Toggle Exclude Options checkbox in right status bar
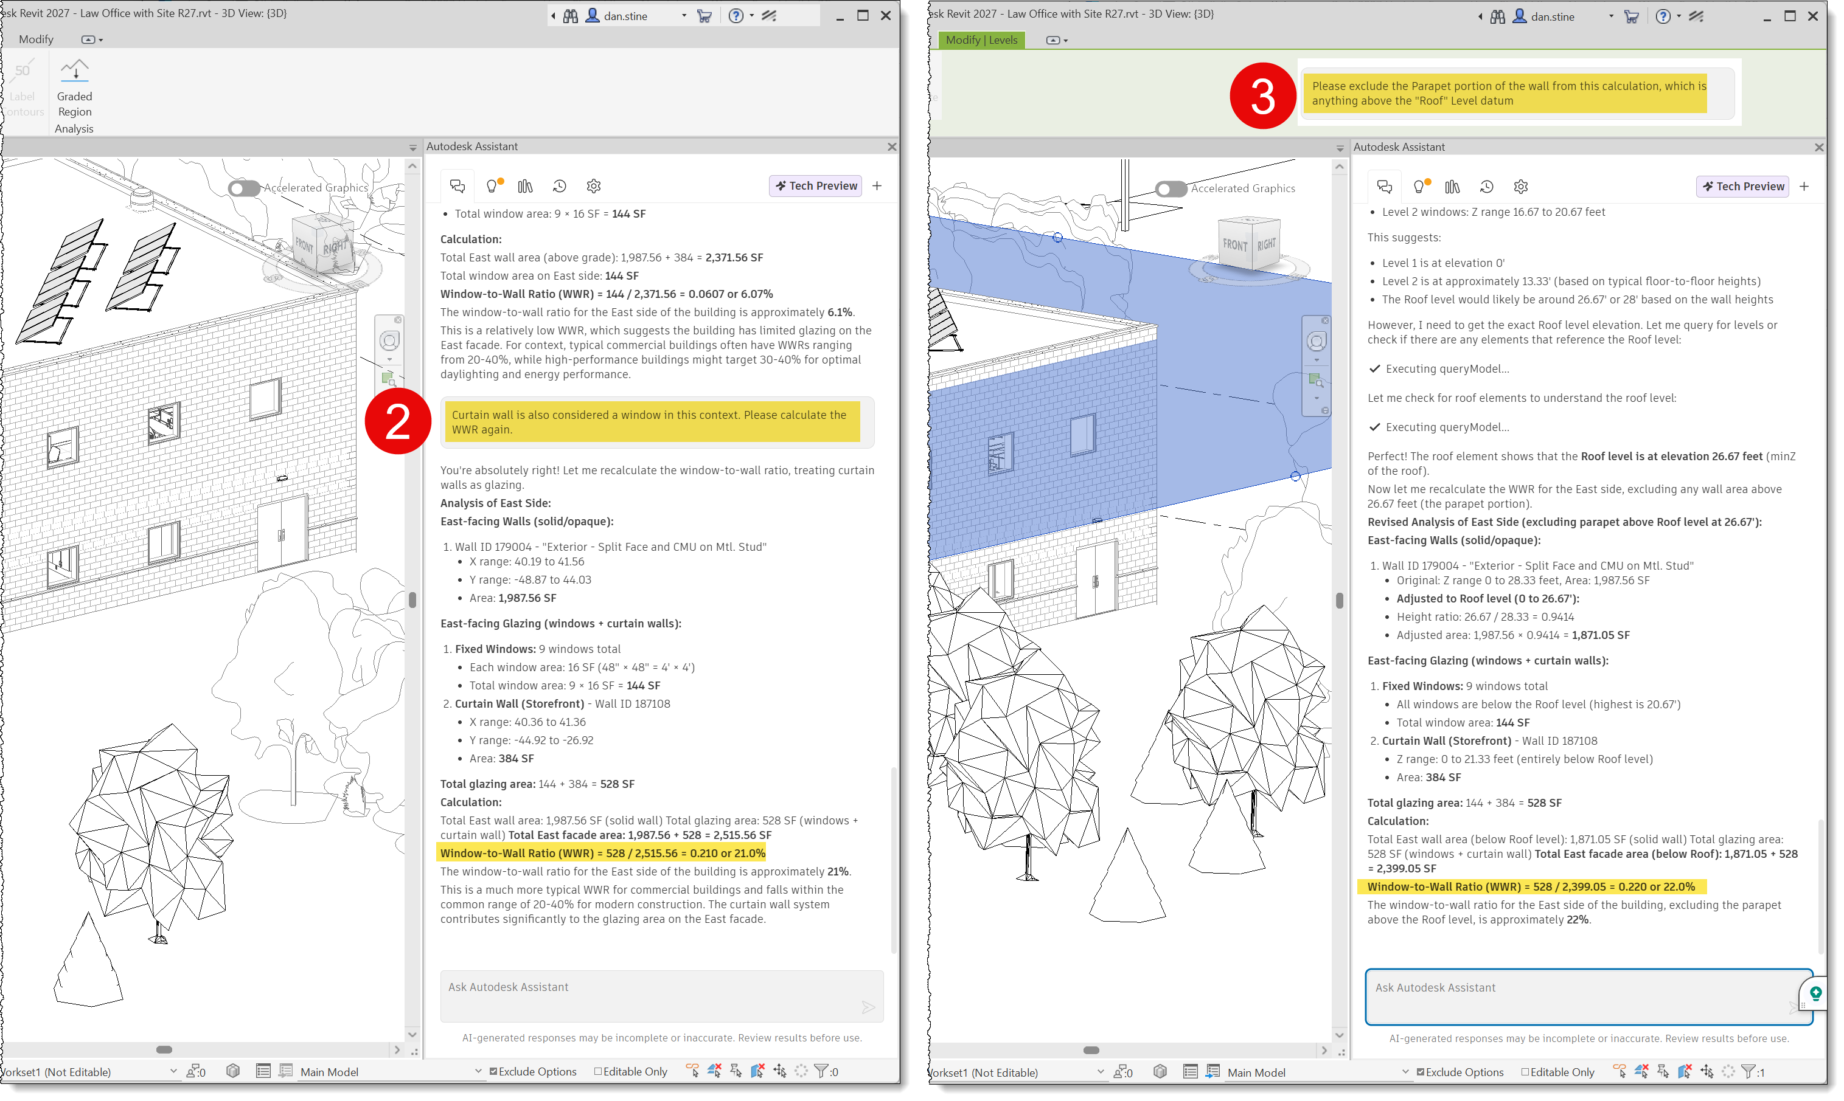Viewport: 1844px width, 1101px height. point(1420,1073)
